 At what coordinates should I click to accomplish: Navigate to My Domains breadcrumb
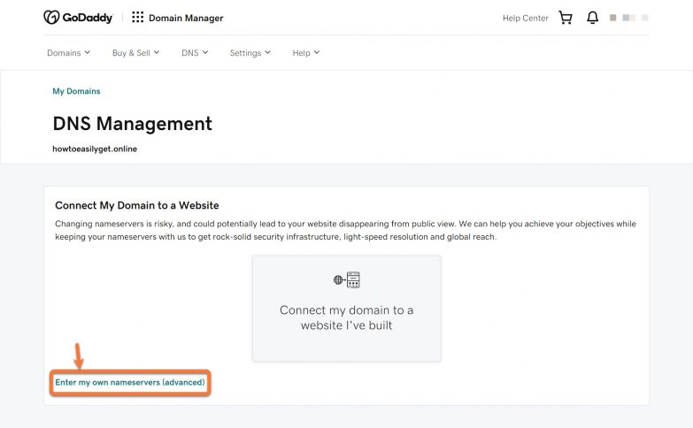coord(76,91)
